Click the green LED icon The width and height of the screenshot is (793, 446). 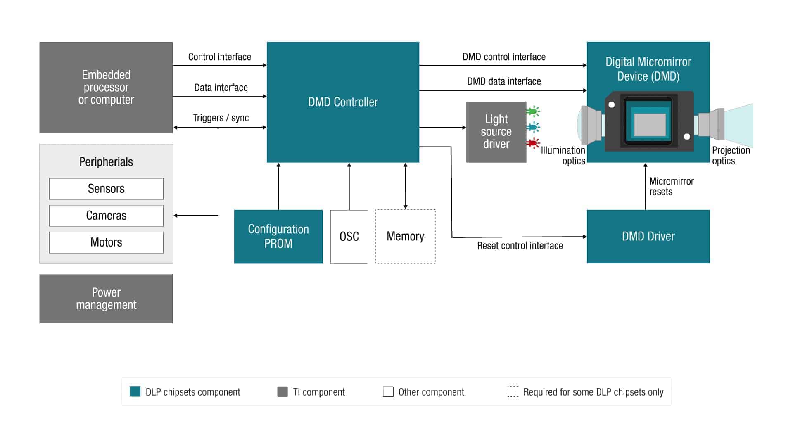(x=533, y=111)
